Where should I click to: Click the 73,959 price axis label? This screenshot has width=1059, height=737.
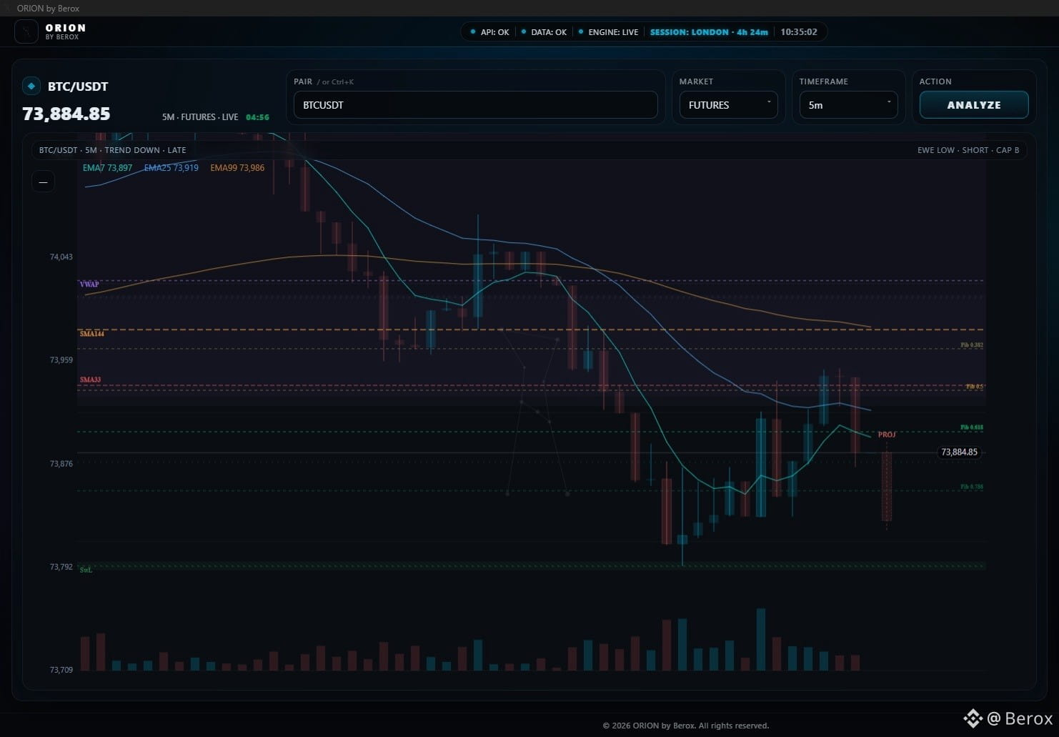[x=61, y=360]
